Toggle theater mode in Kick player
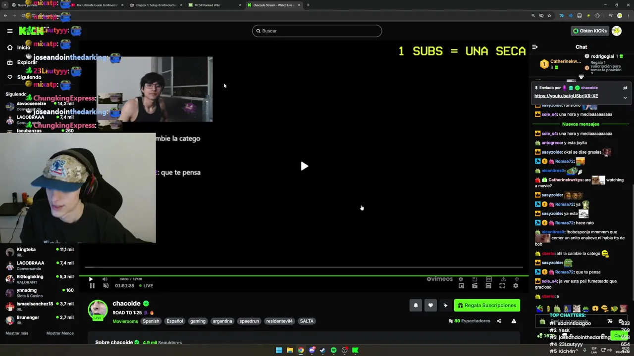Image resolution: width=634 pixels, height=356 pixels. point(488,286)
